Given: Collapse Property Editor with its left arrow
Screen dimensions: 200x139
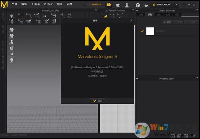Looking at the screenshot, I should point(137,78).
